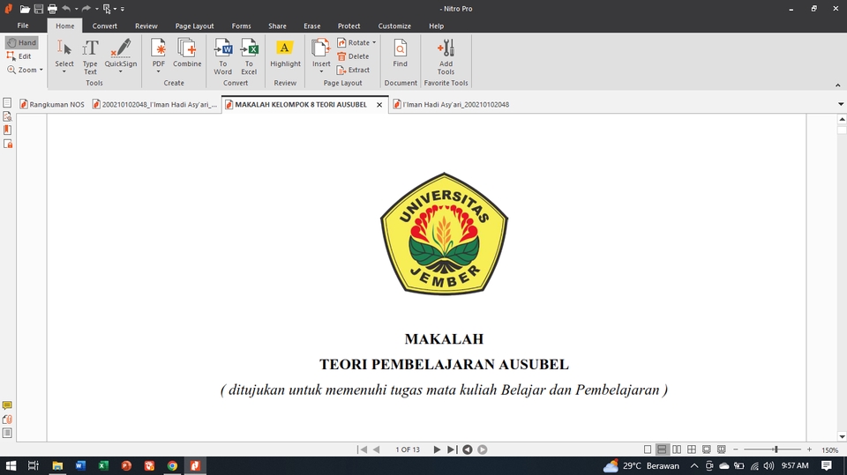Open Chrome from the taskbar
847x475 pixels.
(x=172, y=465)
